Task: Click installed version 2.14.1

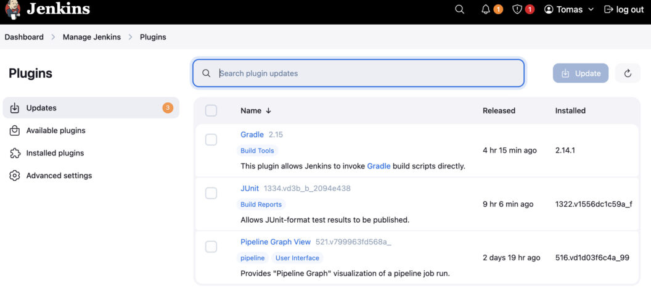Action: (565, 150)
